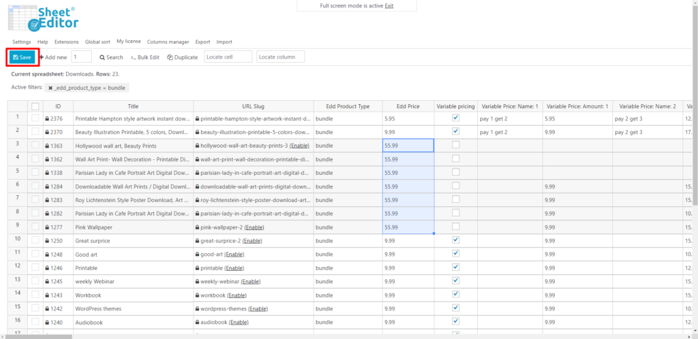The image size is (698, 339).
Task: Open the Export menu
Action: click(x=202, y=42)
